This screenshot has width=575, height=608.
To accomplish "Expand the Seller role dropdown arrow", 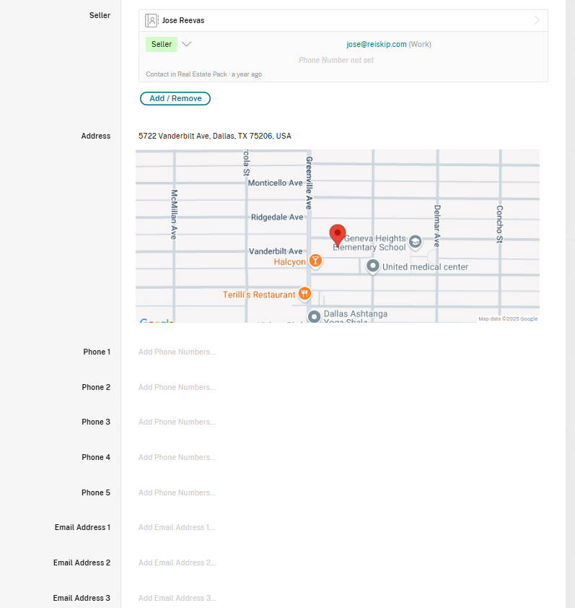I will tap(186, 44).
